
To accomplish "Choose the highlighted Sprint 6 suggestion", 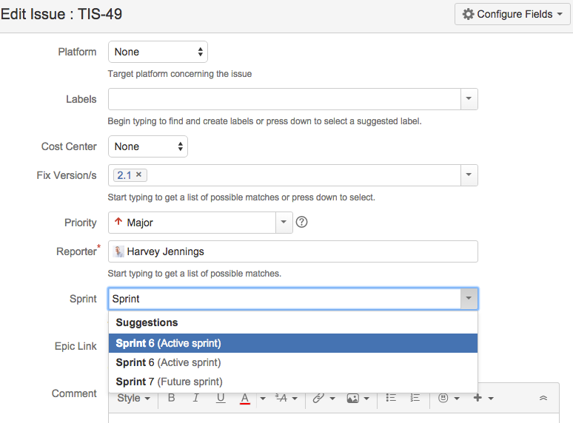I will click(168, 343).
